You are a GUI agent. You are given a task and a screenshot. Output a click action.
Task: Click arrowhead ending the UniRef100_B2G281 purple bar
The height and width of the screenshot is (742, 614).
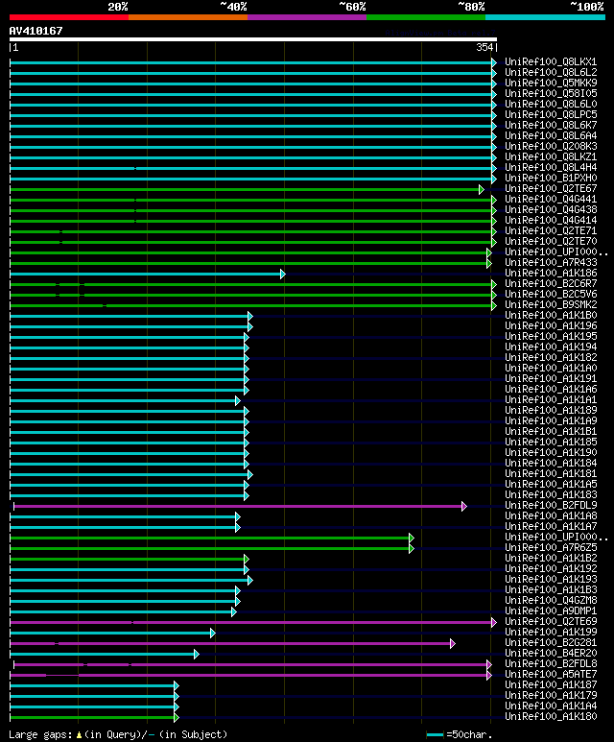click(452, 643)
